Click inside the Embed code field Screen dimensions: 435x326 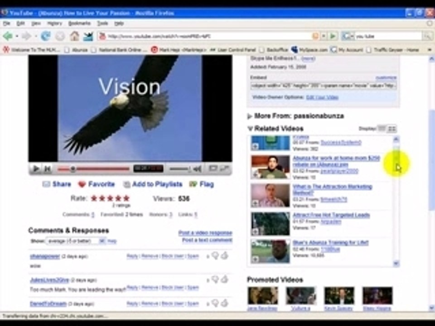(323, 86)
